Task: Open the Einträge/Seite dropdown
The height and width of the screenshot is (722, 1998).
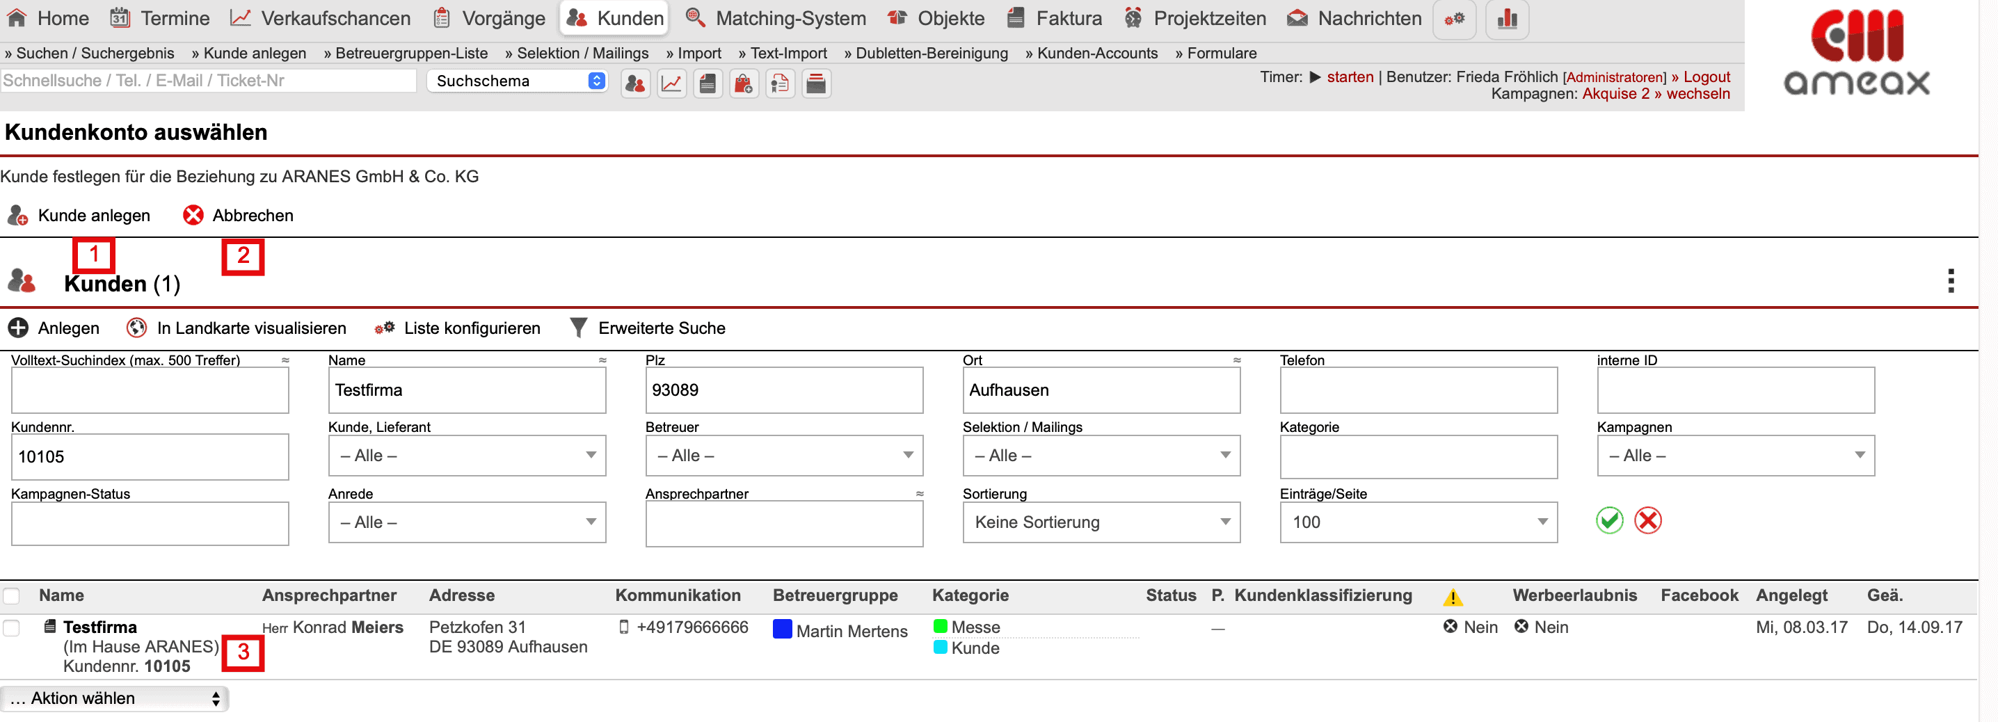Action: coord(1418,522)
